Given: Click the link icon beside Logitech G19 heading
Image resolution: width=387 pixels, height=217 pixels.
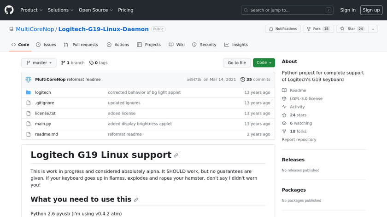Looking at the screenshot, I should [176, 156].
